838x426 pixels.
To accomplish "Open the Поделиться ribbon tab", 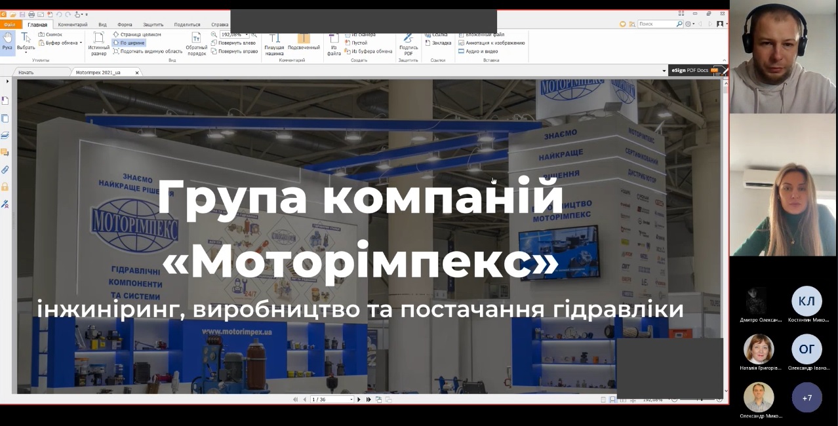I will (x=187, y=24).
